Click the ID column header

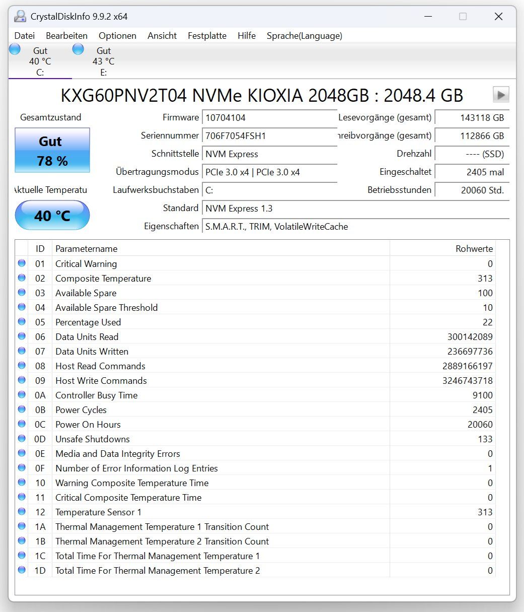[x=40, y=248]
